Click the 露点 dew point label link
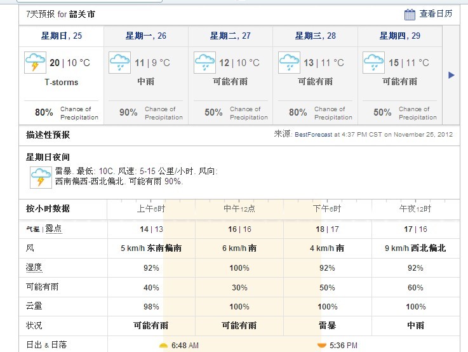This screenshot has height=352, width=468. coord(54,229)
